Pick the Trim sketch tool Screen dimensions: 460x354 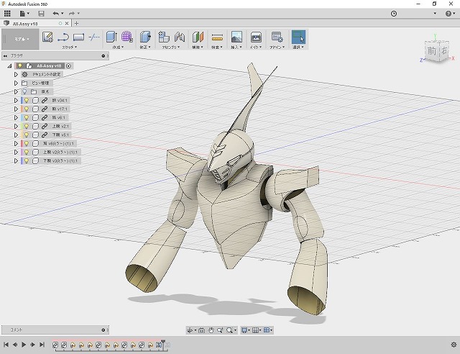(x=94, y=37)
